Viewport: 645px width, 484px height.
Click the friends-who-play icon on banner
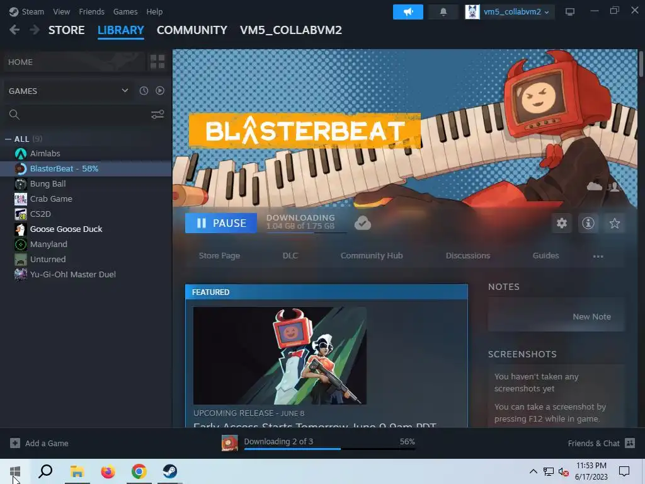pos(614,187)
